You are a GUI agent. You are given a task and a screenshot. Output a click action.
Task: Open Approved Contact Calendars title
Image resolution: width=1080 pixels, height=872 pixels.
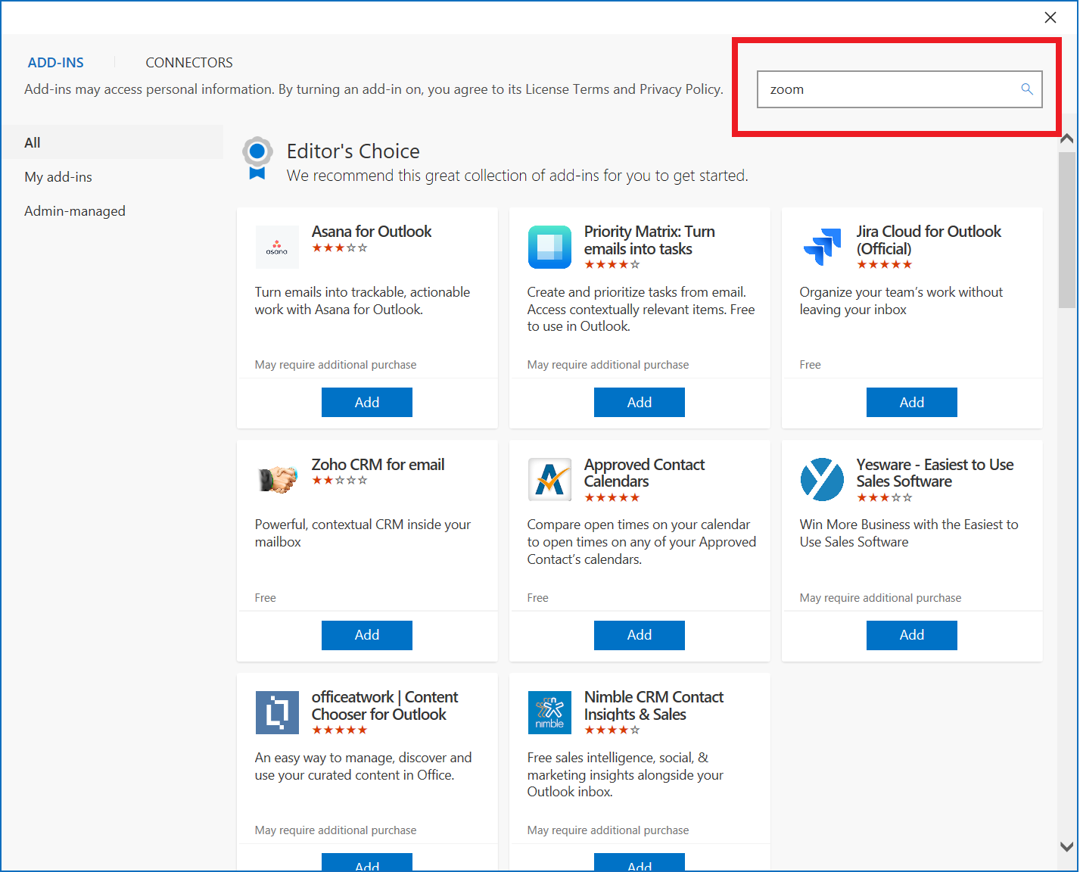pyautogui.click(x=644, y=473)
